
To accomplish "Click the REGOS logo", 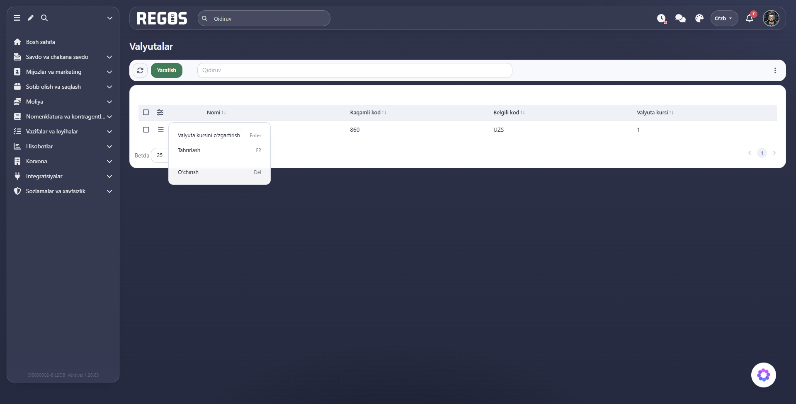I will (162, 18).
